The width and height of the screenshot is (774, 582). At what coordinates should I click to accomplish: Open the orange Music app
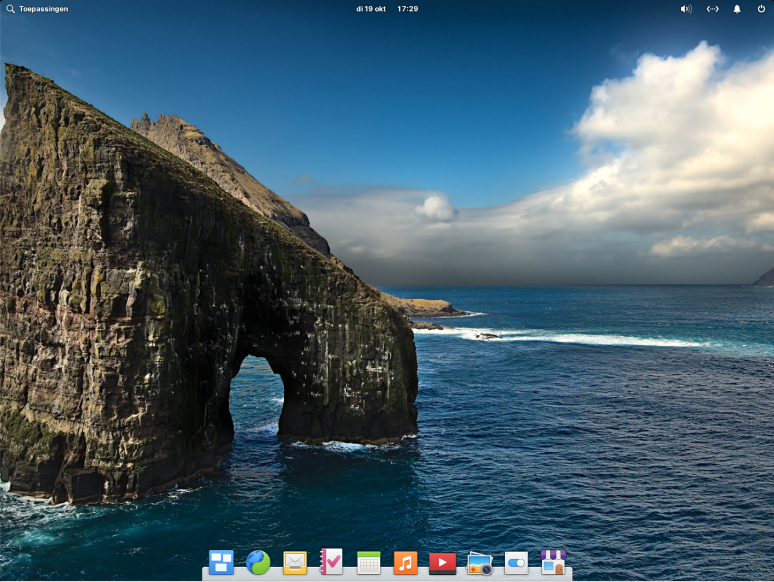(x=405, y=563)
